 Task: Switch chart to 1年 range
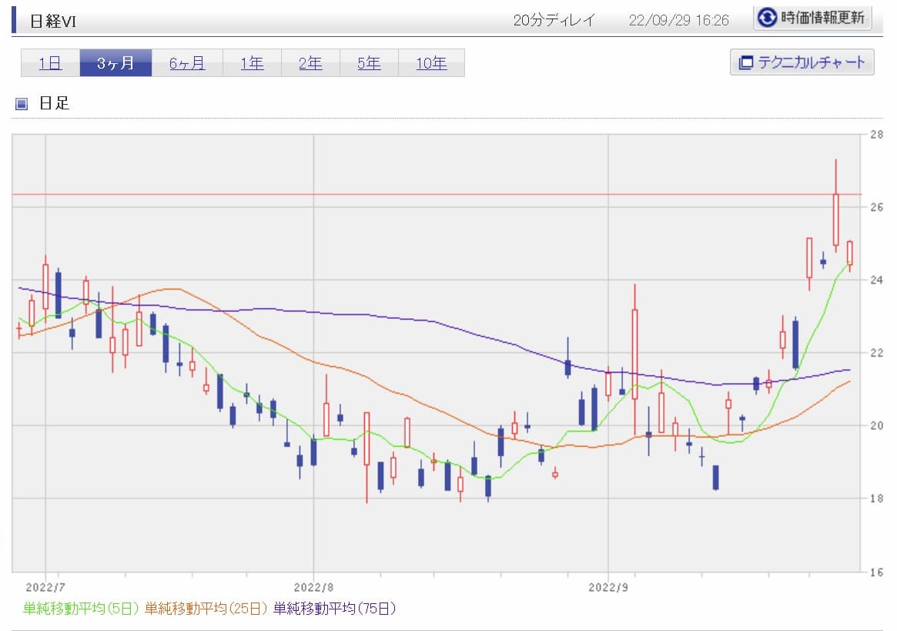pyautogui.click(x=252, y=63)
